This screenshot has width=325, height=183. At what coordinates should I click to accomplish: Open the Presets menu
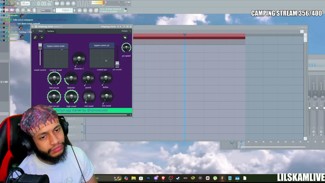124,31
